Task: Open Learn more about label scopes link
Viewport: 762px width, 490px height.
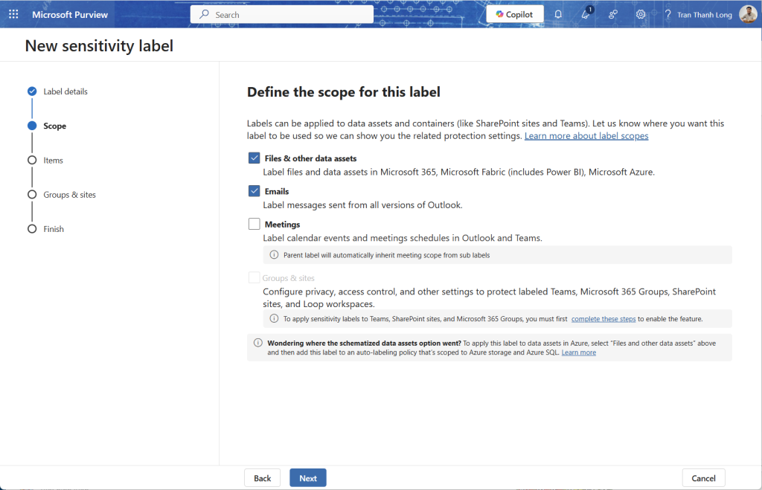Action: pos(586,136)
